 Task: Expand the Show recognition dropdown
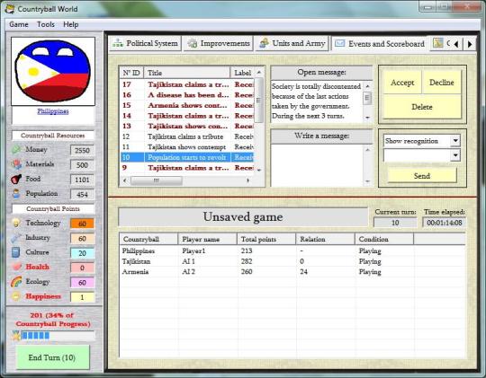[x=455, y=141]
